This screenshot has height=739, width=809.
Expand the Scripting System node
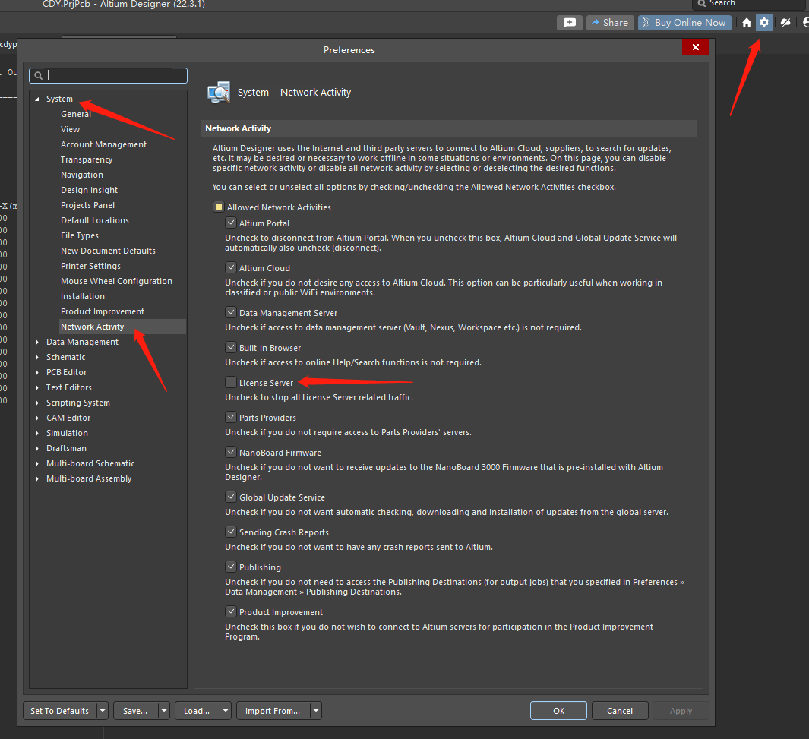pyautogui.click(x=37, y=403)
